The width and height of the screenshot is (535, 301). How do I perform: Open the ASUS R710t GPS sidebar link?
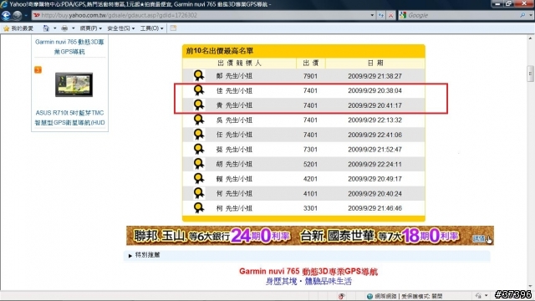[x=69, y=117]
